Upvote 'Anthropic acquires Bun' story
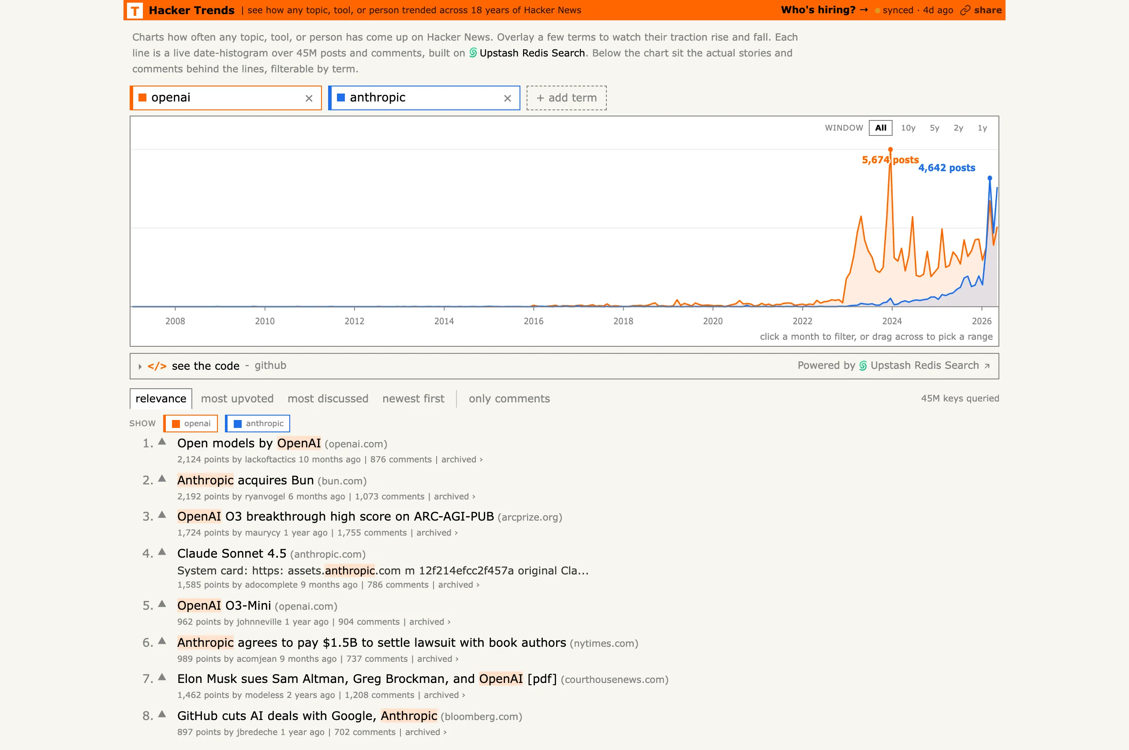1129x750 pixels. point(162,478)
